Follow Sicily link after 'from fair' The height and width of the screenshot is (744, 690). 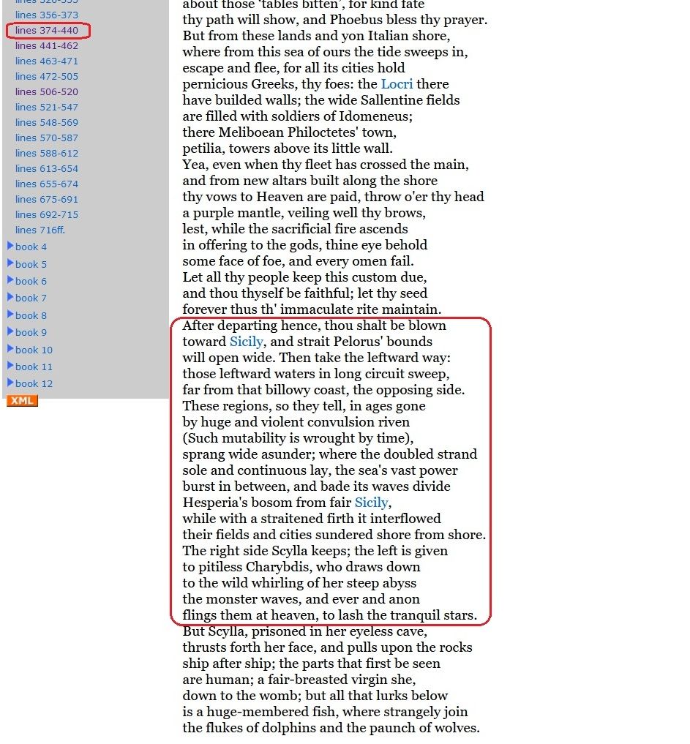[372, 503]
